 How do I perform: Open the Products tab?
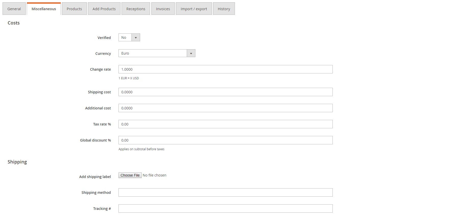pos(74,9)
